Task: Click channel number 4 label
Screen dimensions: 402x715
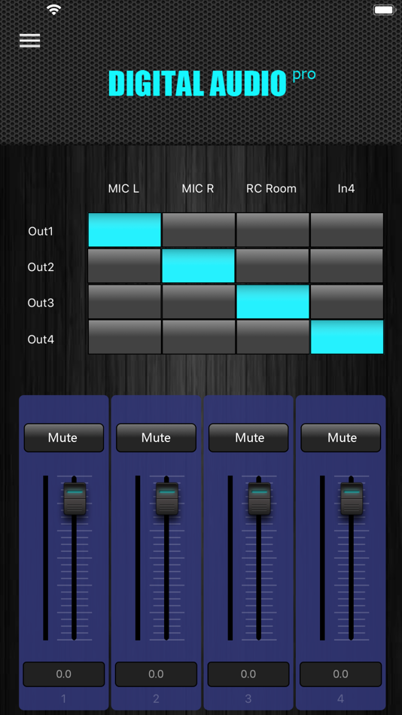Action: click(341, 698)
